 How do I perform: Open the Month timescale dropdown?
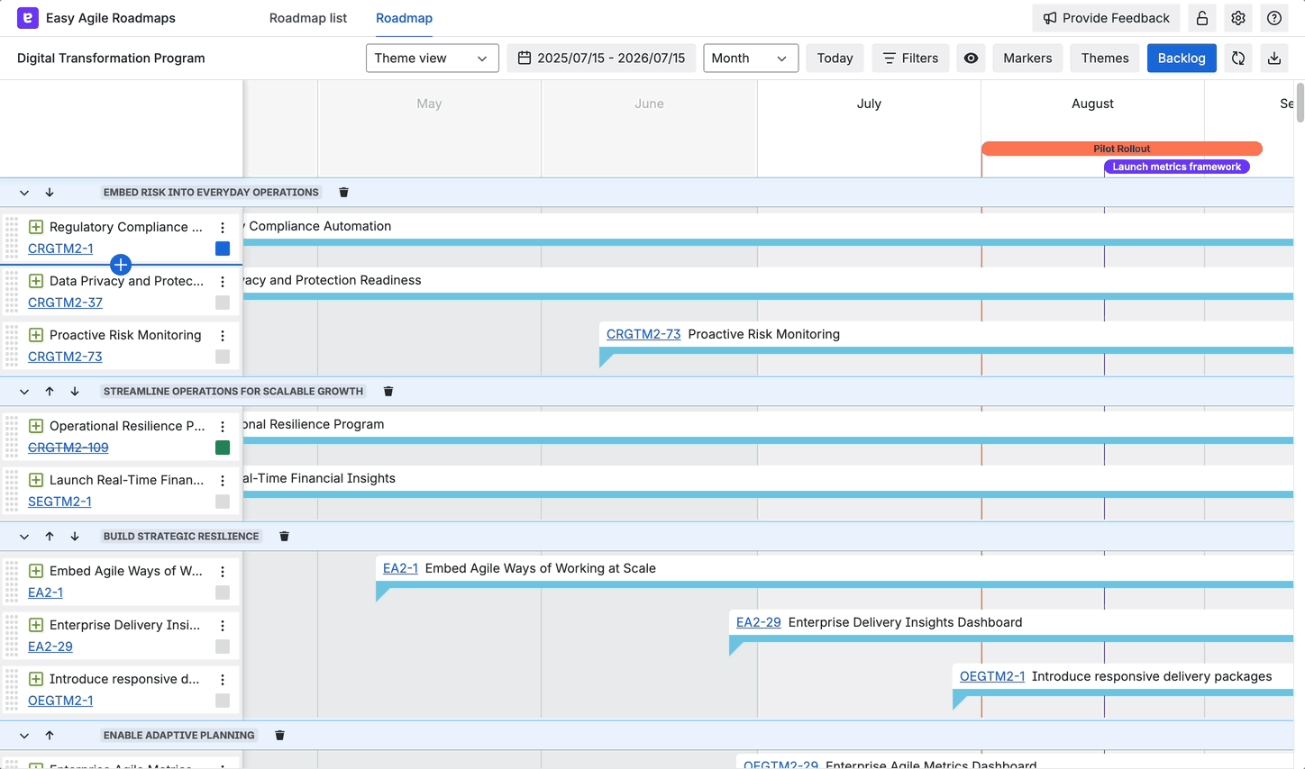[750, 59]
